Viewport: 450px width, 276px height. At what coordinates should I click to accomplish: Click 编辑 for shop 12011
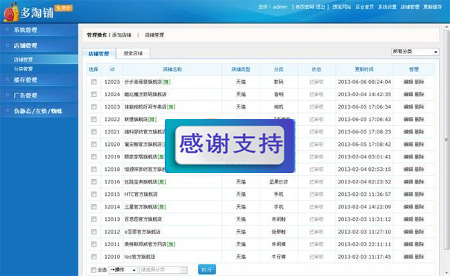(408, 244)
